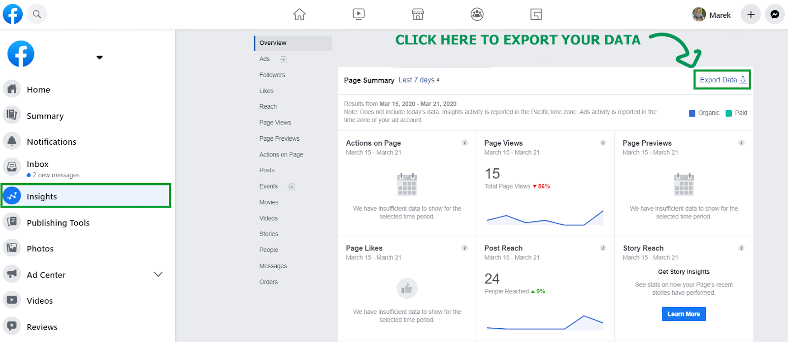
Task: Click the 15 Total Page Views value
Action: tap(492, 174)
